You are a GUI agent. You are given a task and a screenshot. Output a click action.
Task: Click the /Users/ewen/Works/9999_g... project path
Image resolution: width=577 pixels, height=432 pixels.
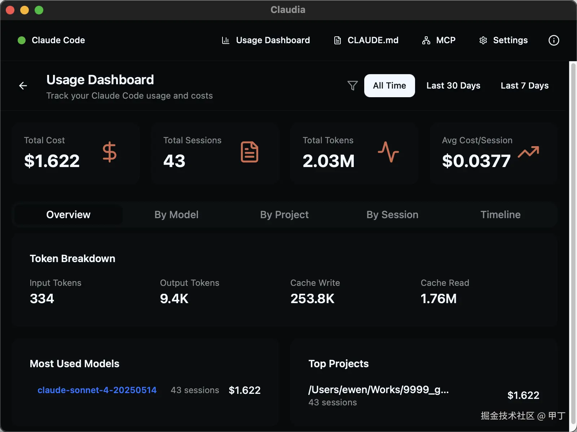379,390
